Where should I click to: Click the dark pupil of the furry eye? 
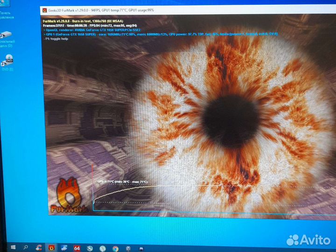pyautogui.click(x=231, y=121)
